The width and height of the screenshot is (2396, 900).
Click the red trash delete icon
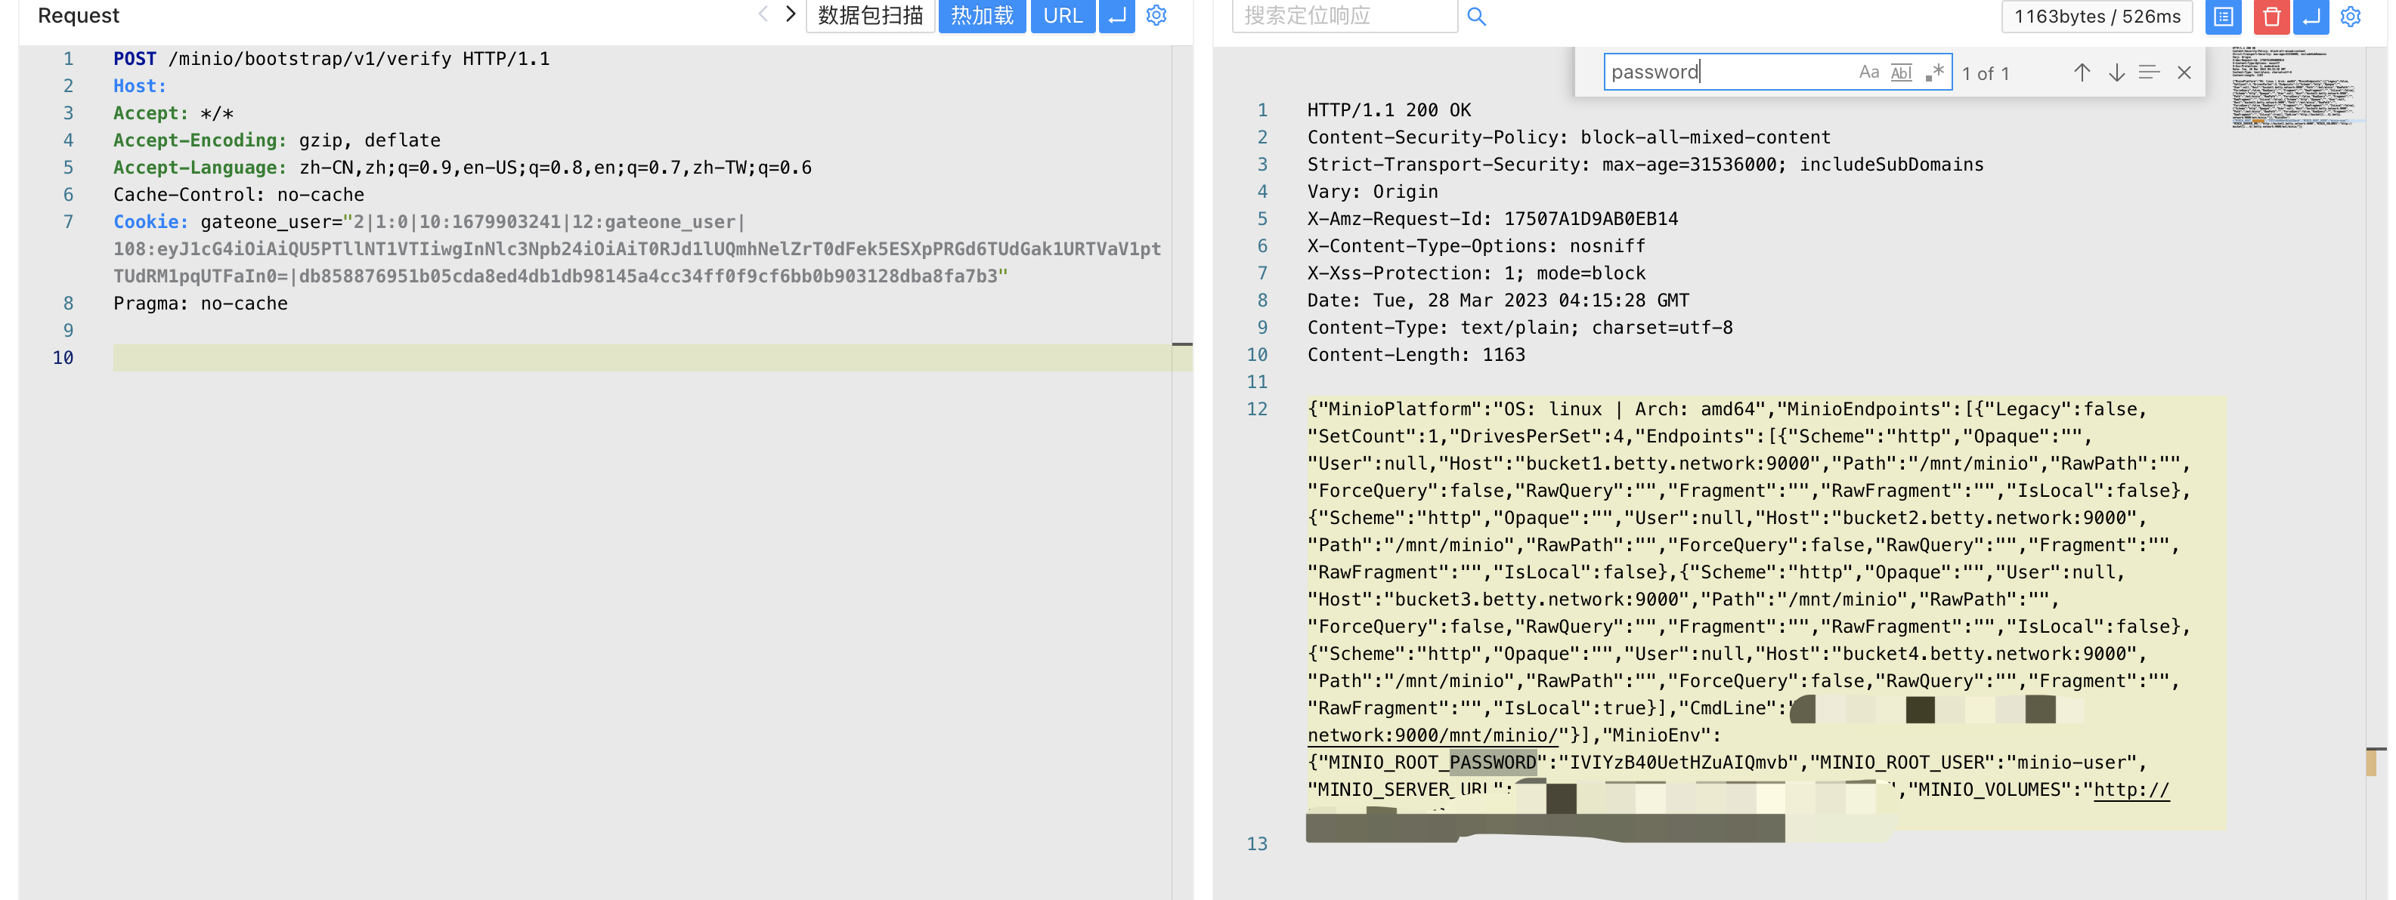2271,16
